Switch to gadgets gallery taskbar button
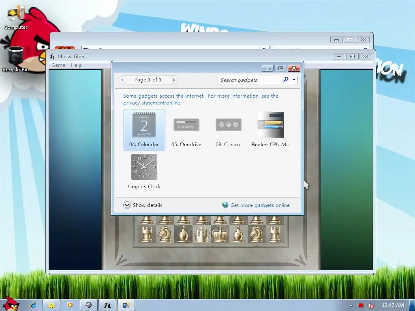The image size is (415, 311). pyautogui.click(x=126, y=305)
